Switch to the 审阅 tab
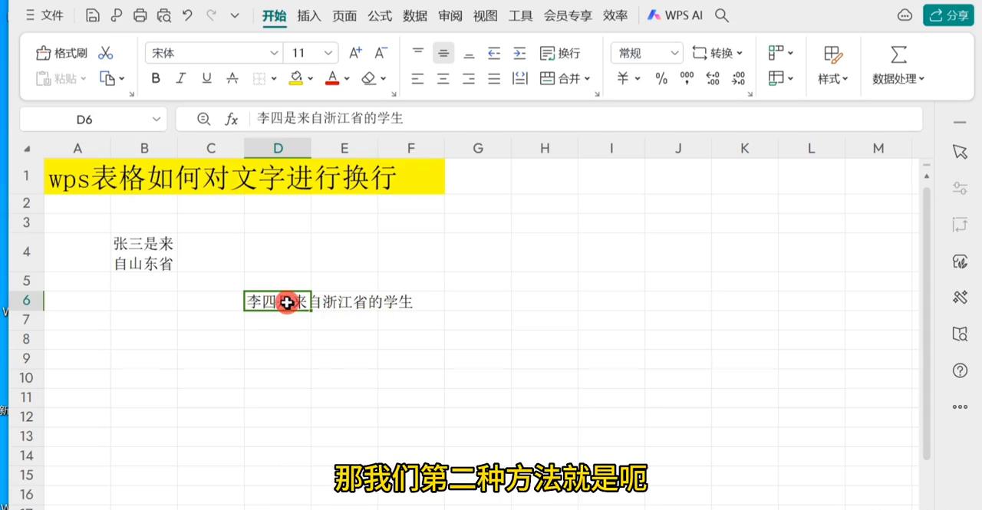982x510 pixels. 450,15
